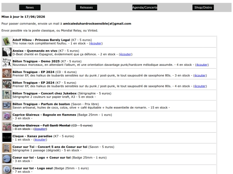Click 'Mise à jour le 17/06/2026' text
The height and width of the screenshot is (174, 233).
(x=23, y=17)
